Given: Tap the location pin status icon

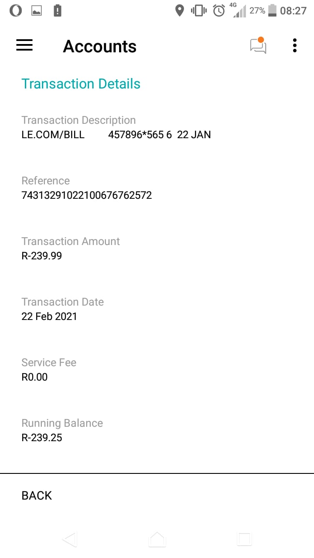Looking at the screenshot, I should pyautogui.click(x=179, y=10).
